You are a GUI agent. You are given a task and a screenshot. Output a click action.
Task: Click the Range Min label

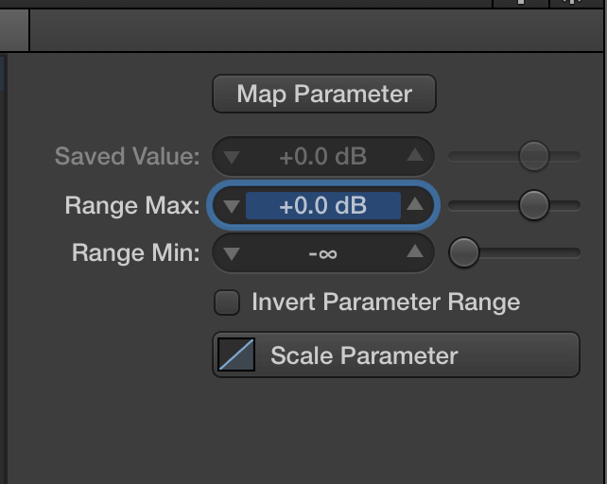coord(136,252)
